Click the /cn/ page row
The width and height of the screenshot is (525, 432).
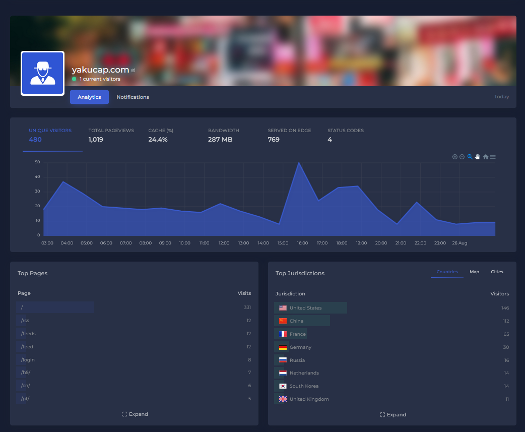[x=134, y=386]
